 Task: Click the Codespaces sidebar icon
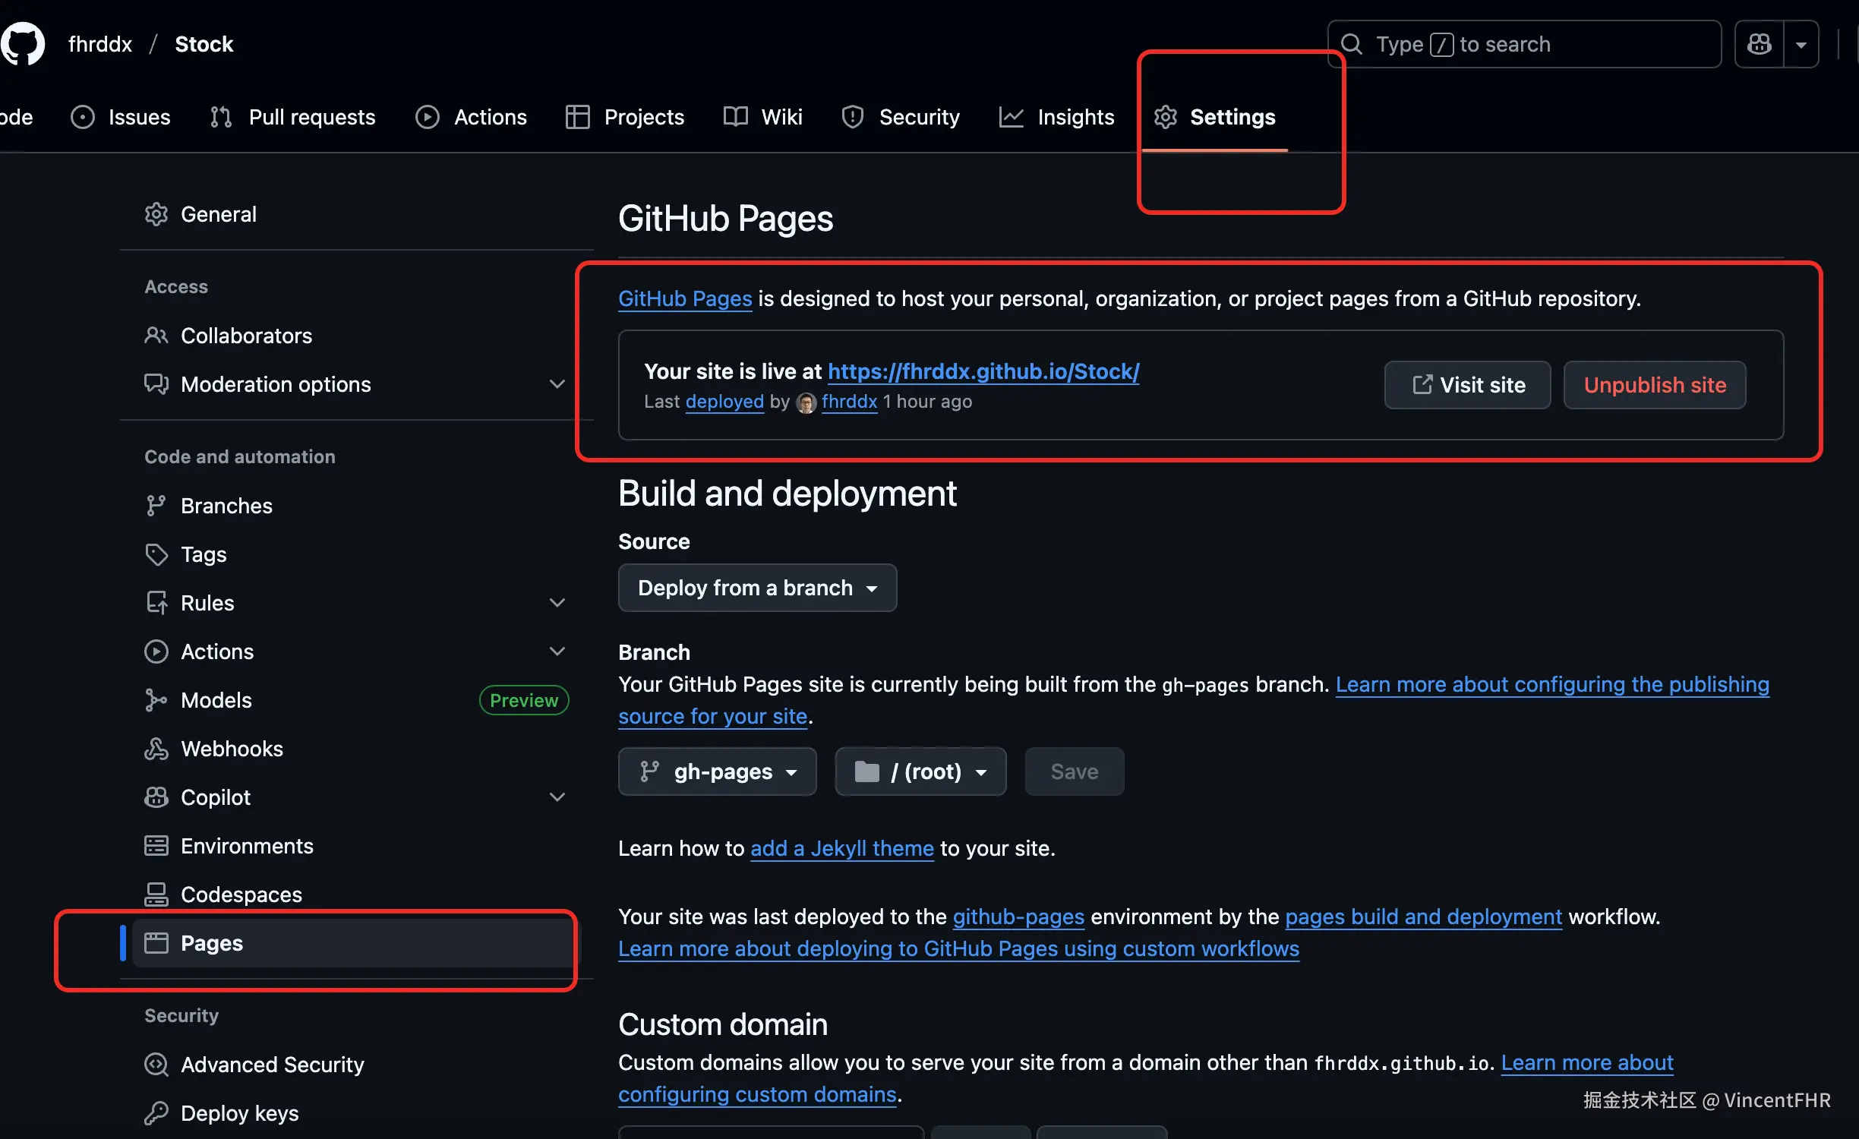156,894
